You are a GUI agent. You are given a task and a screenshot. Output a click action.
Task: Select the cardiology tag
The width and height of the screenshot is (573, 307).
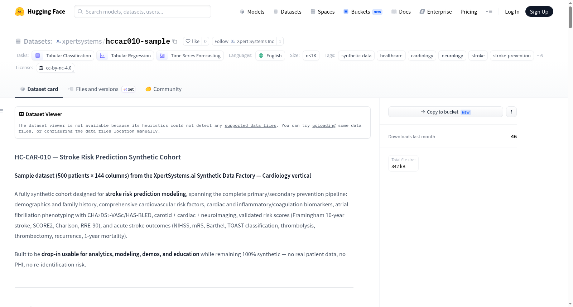(422, 56)
